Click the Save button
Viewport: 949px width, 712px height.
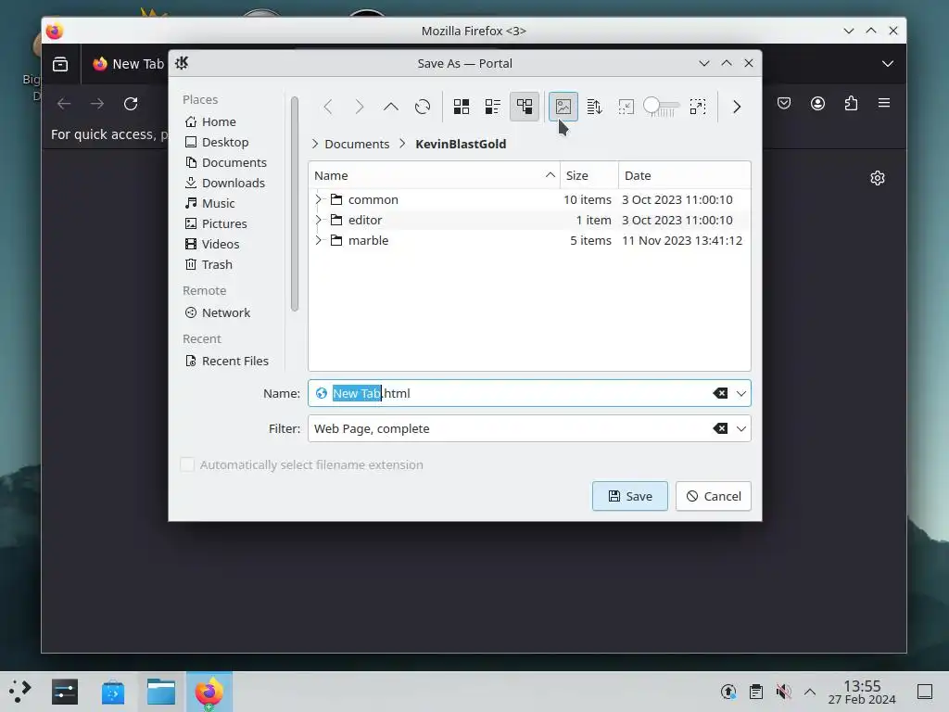[629, 497]
